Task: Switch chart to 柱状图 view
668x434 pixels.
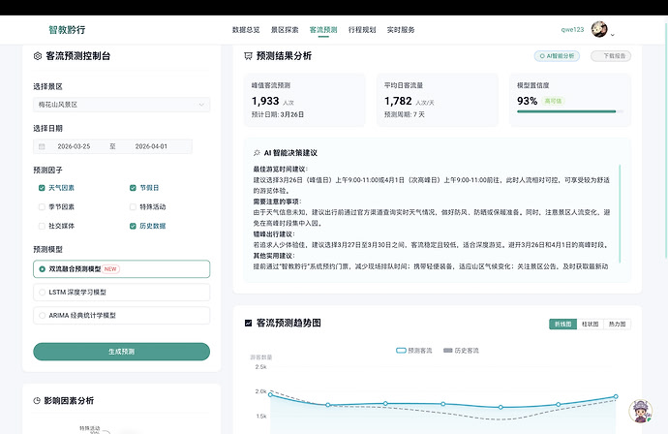Action: tap(590, 325)
